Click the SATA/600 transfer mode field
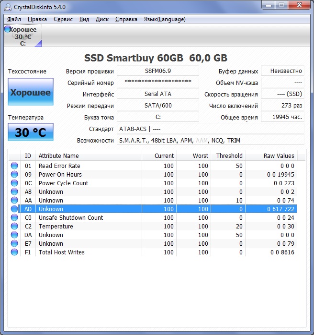Image resolution: width=314 pixels, height=335 pixels. point(158,105)
